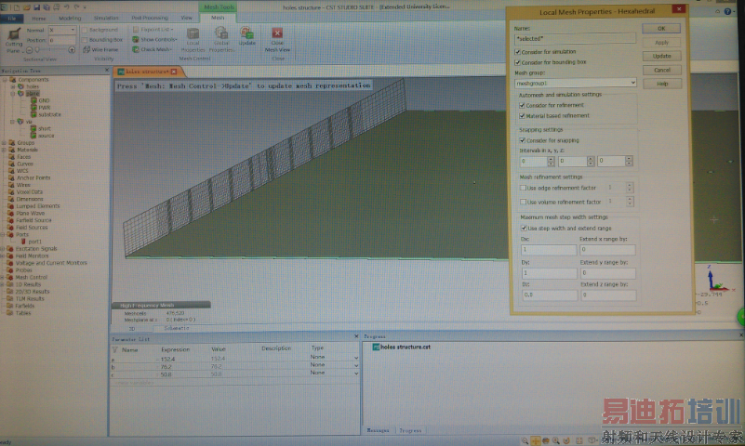Click the Check Mesh icon
Screen dimensions: 745x446
click(x=136, y=49)
